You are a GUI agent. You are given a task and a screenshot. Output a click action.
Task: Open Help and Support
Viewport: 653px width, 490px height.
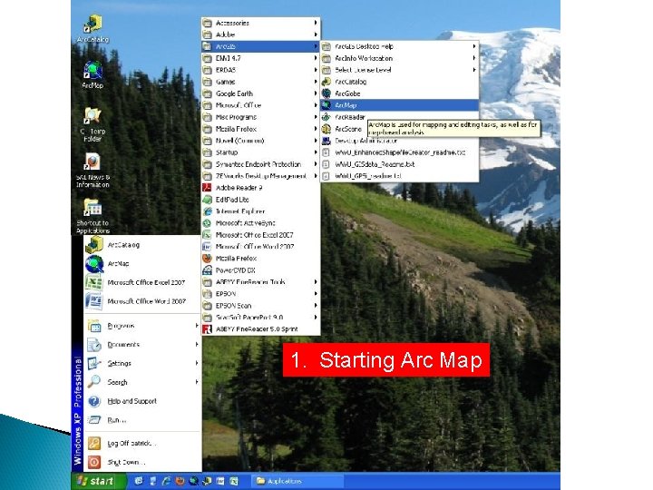pos(142,401)
